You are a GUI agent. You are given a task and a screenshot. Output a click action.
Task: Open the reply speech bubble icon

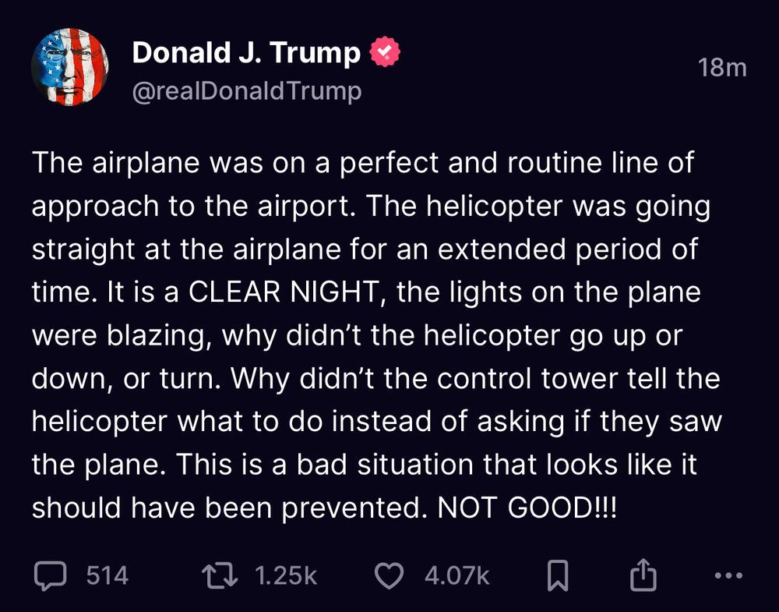[x=51, y=576]
